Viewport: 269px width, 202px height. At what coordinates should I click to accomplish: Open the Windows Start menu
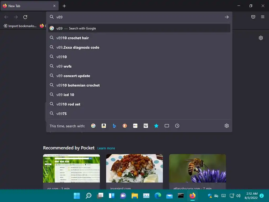pos(77,196)
